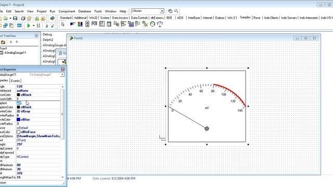Switch to the Win32 palette tab
The width and height of the screenshot is (333, 187).
pos(93,18)
